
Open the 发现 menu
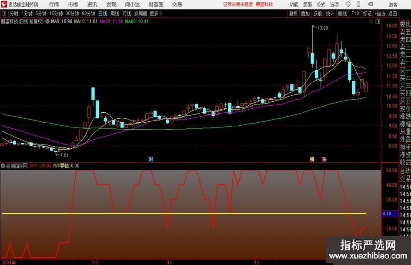pyautogui.click(x=111, y=4)
